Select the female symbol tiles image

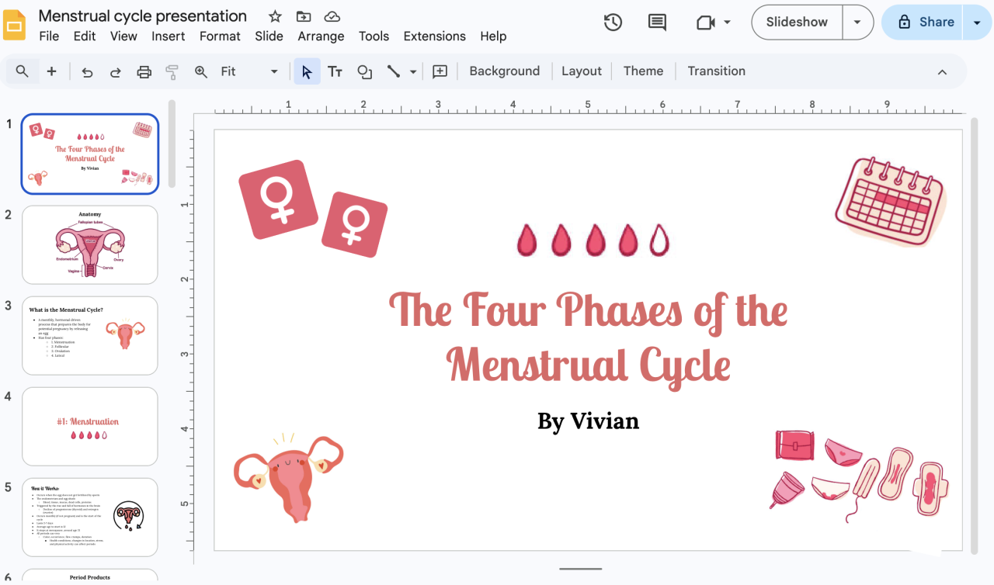click(x=312, y=208)
